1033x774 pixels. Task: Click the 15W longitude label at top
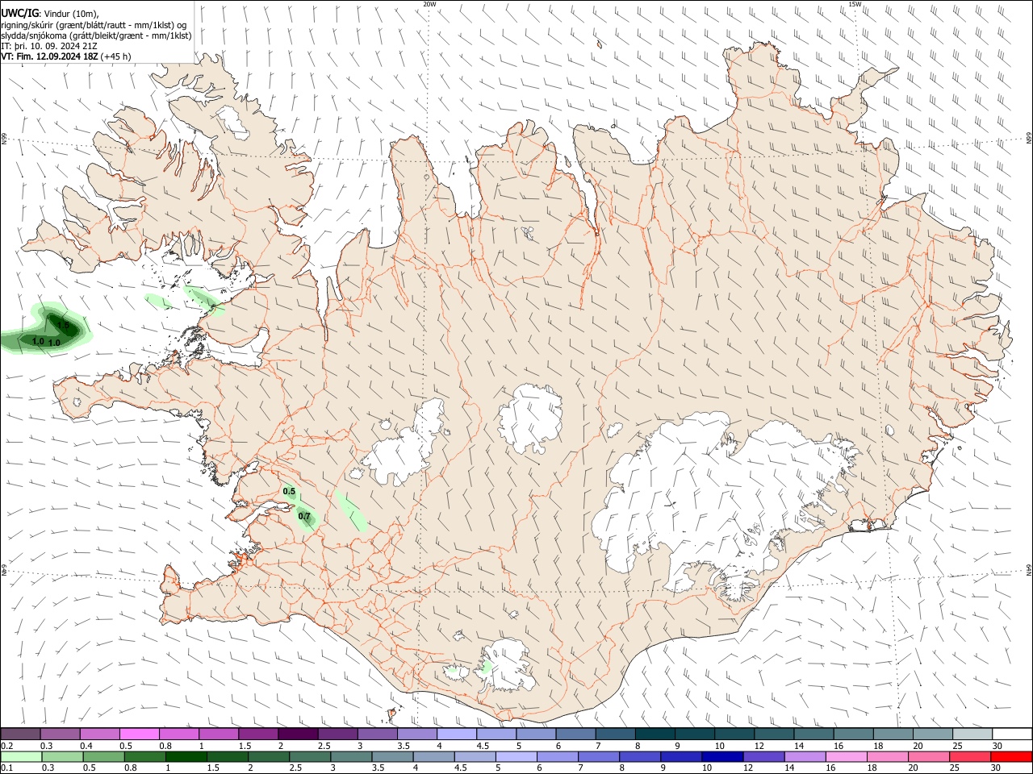pyautogui.click(x=855, y=4)
